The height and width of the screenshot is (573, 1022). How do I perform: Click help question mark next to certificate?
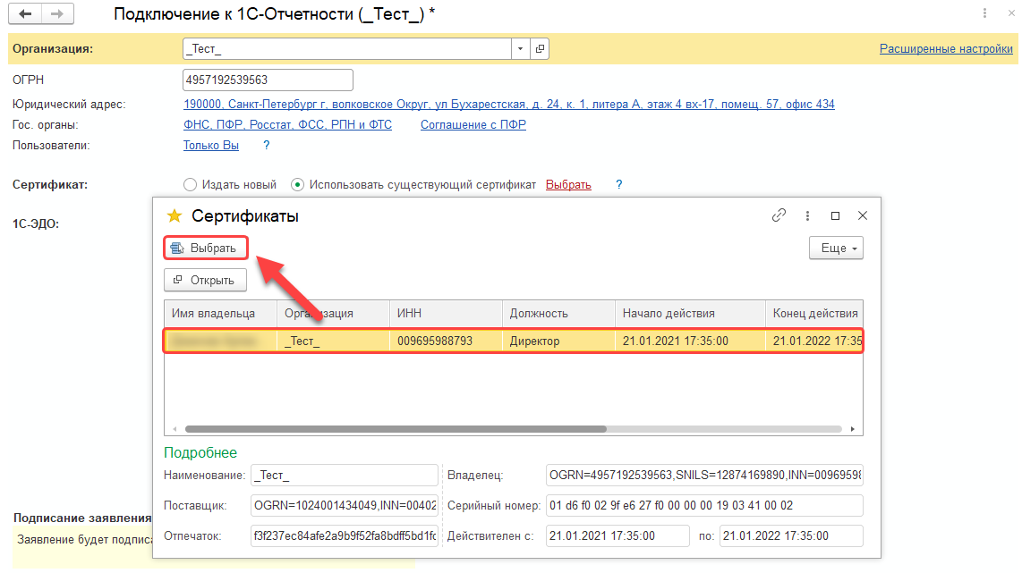(x=618, y=185)
